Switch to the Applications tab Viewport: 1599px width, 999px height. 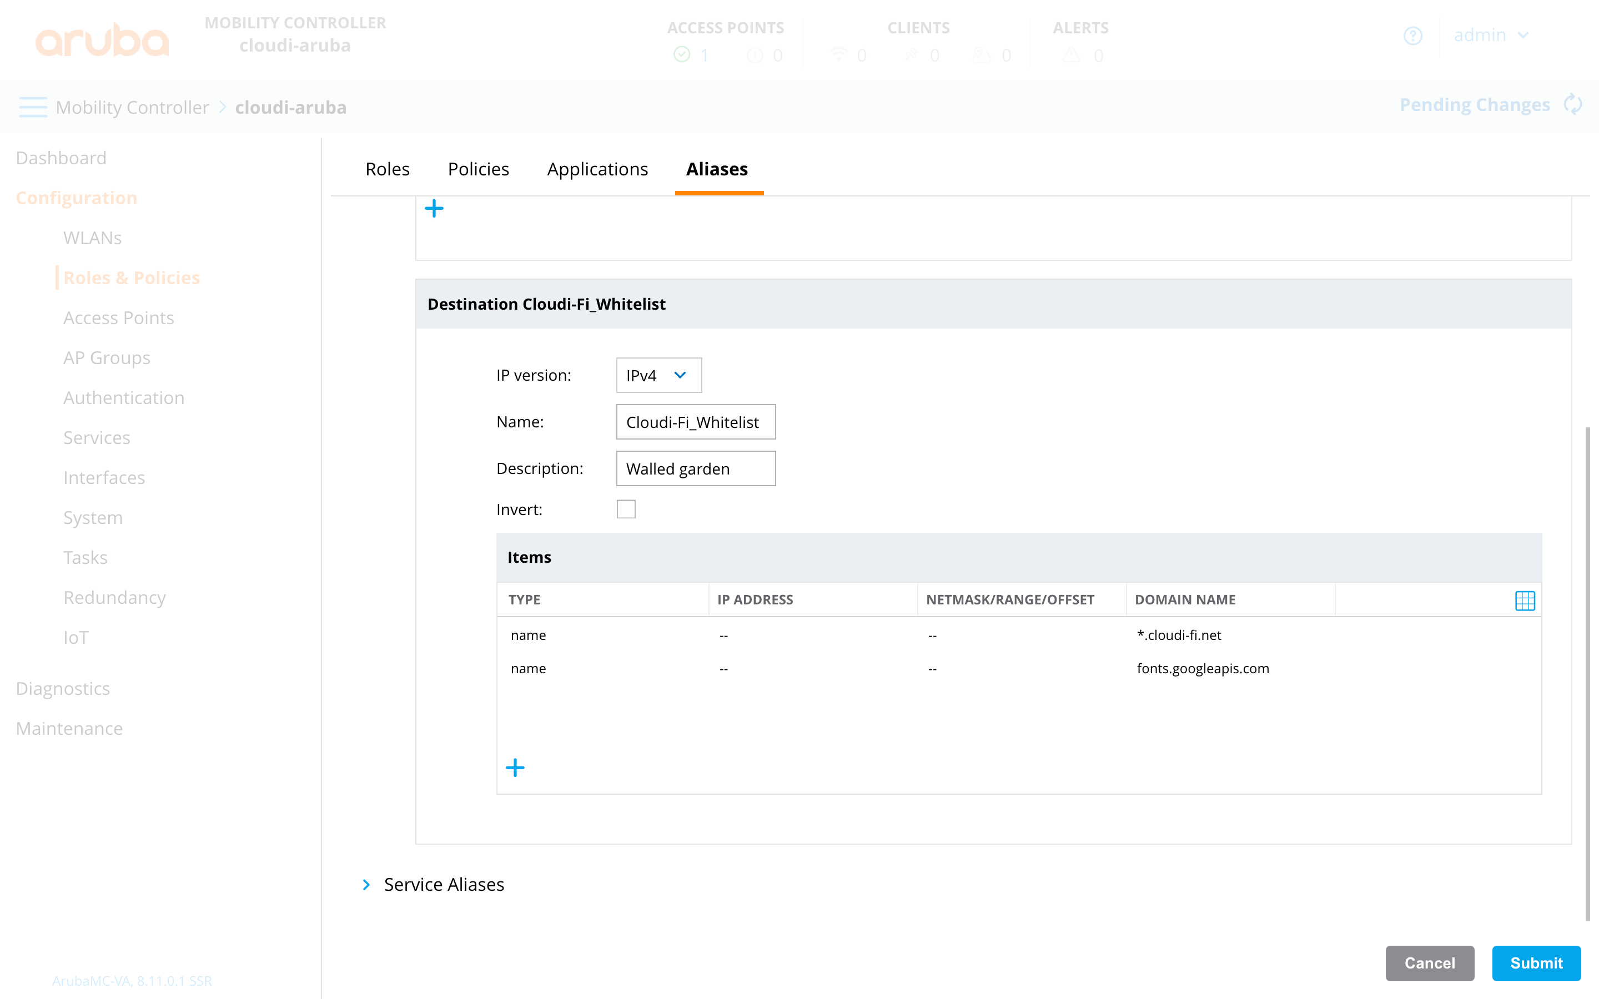597,169
